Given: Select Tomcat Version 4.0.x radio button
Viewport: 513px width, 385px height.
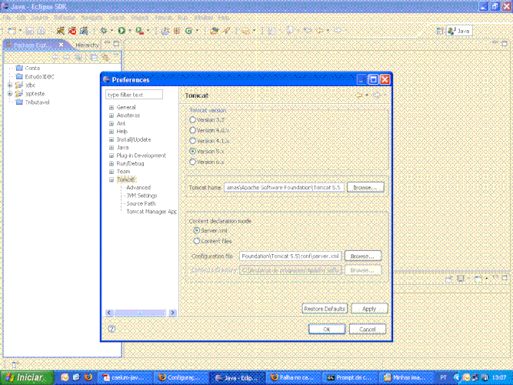Looking at the screenshot, I should pos(193,130).
